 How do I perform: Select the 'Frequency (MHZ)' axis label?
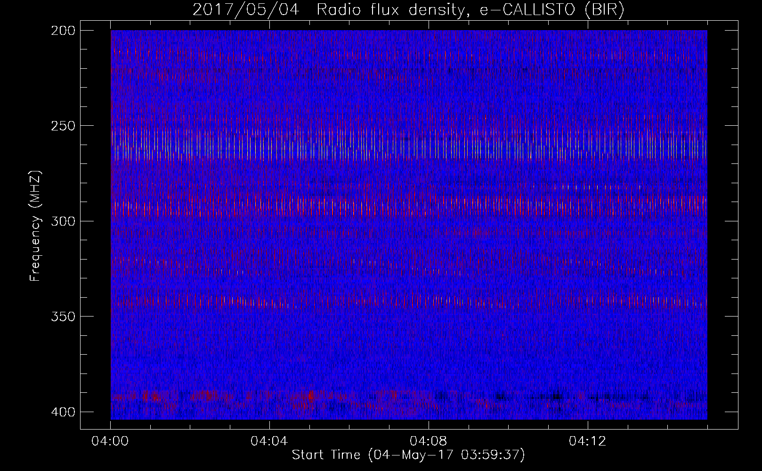point(35,226)
